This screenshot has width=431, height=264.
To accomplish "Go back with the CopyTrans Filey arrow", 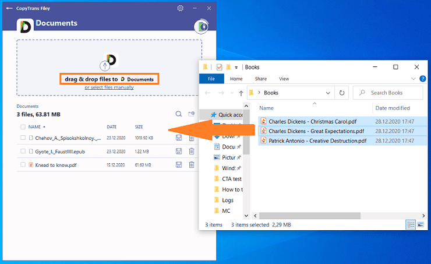I will (x=9, y=8).
